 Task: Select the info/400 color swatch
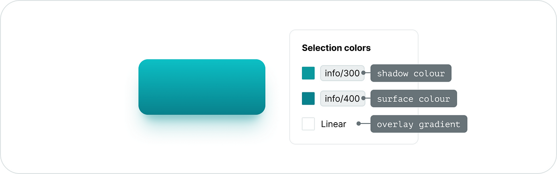[x=308, y=98]
